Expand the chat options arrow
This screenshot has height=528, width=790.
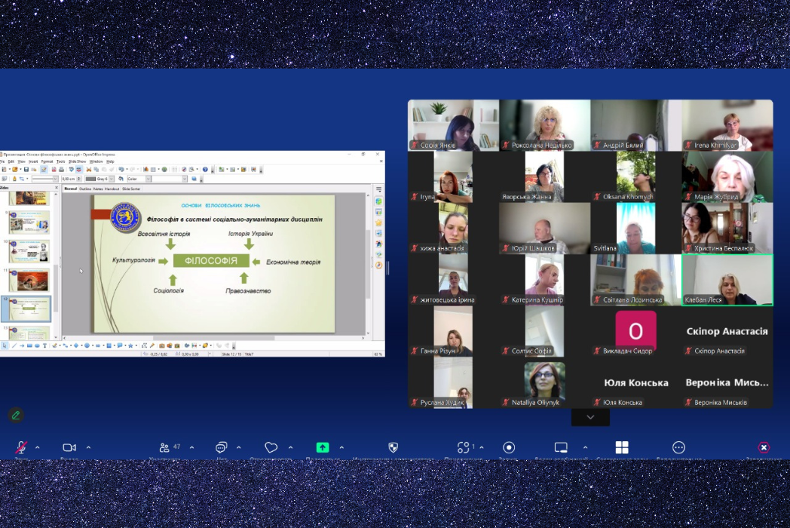(239, 447)
